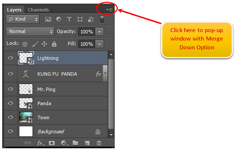Screen dimensions: 236x150
Task: Filter for shape layers icon
Action: (80, 19)
